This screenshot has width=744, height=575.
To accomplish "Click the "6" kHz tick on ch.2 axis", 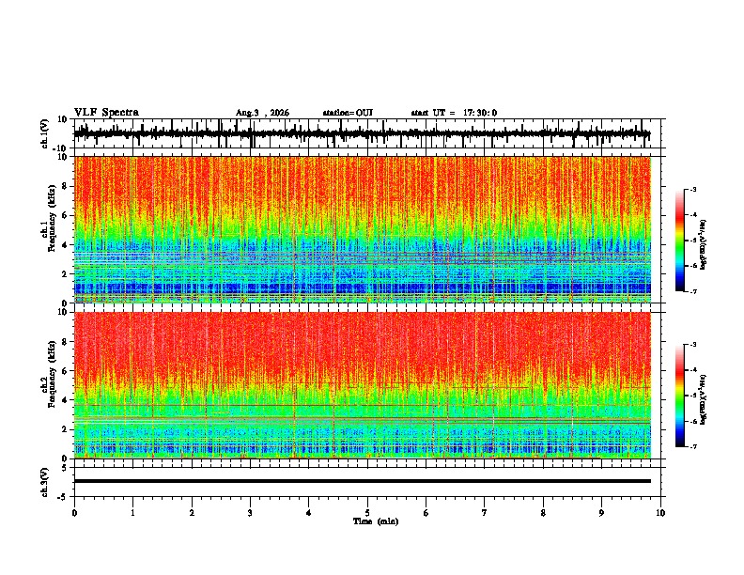I will 65,371.
